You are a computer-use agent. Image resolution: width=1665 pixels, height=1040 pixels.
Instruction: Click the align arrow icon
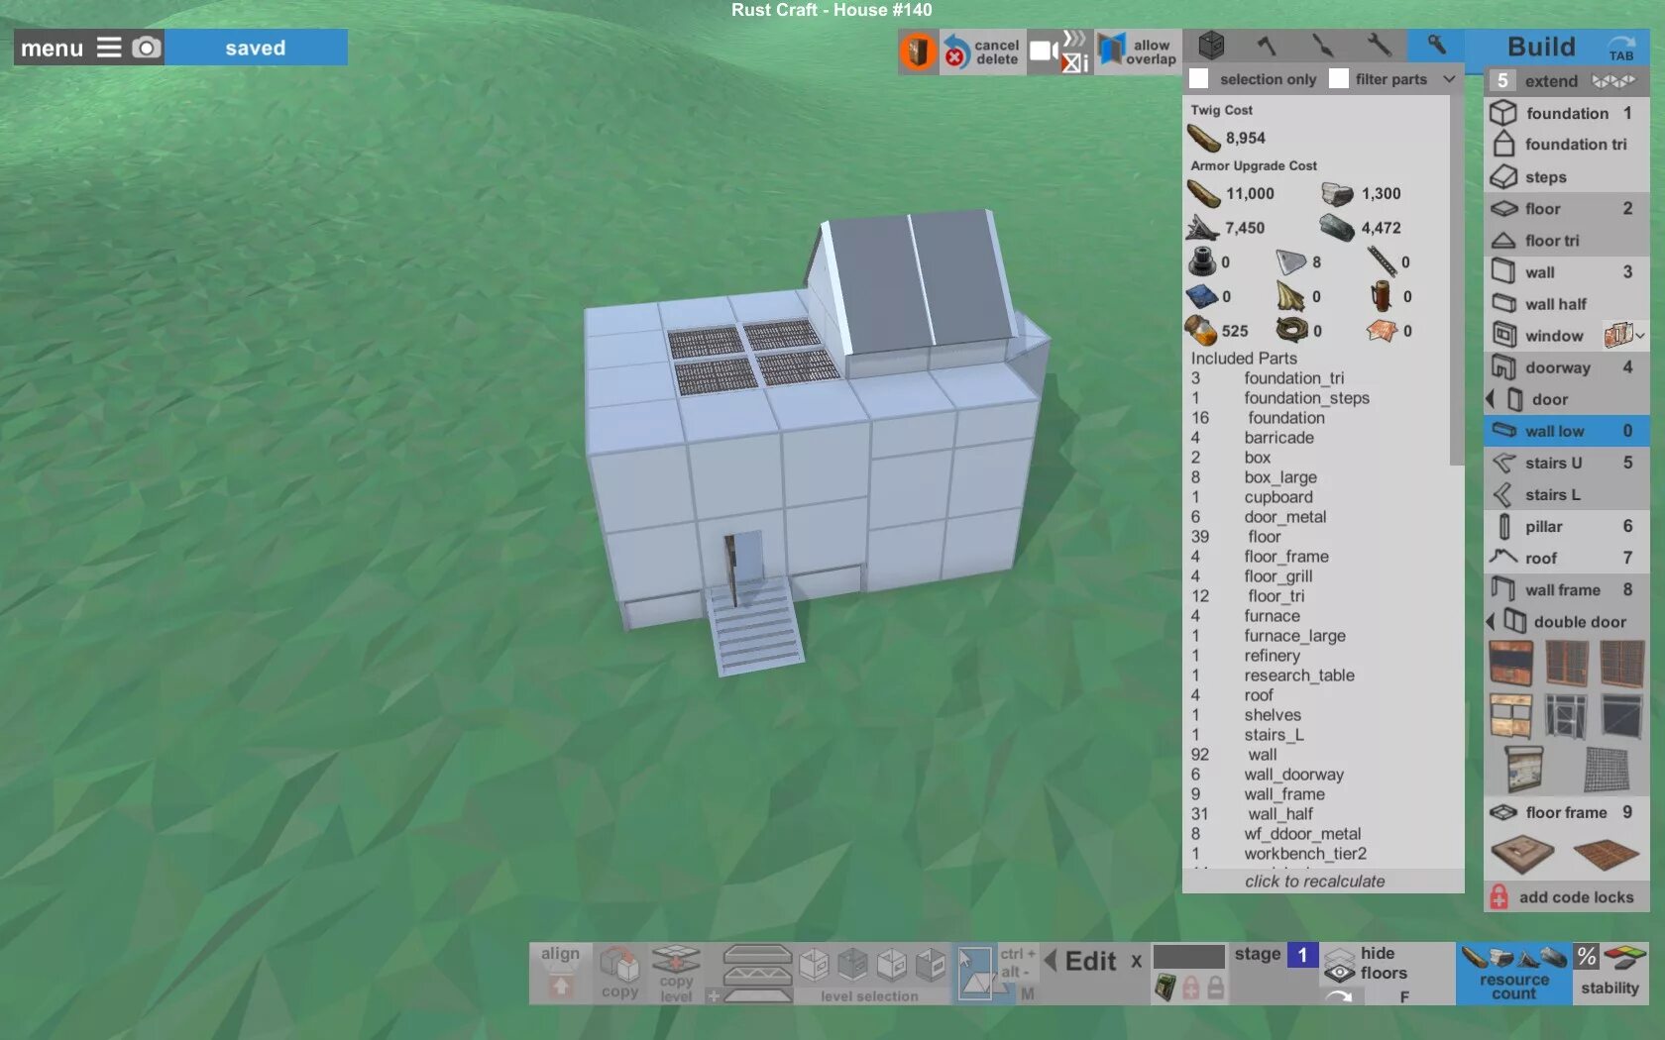click(x=560, y=974)
